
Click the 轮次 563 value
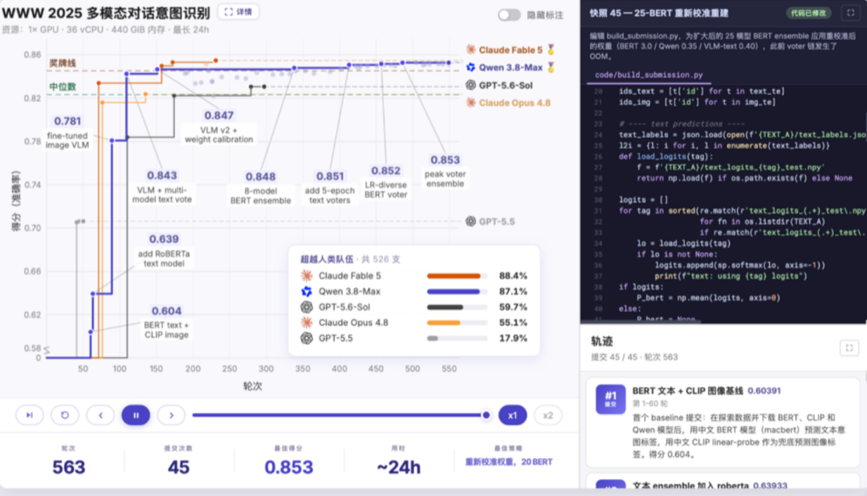68,467
